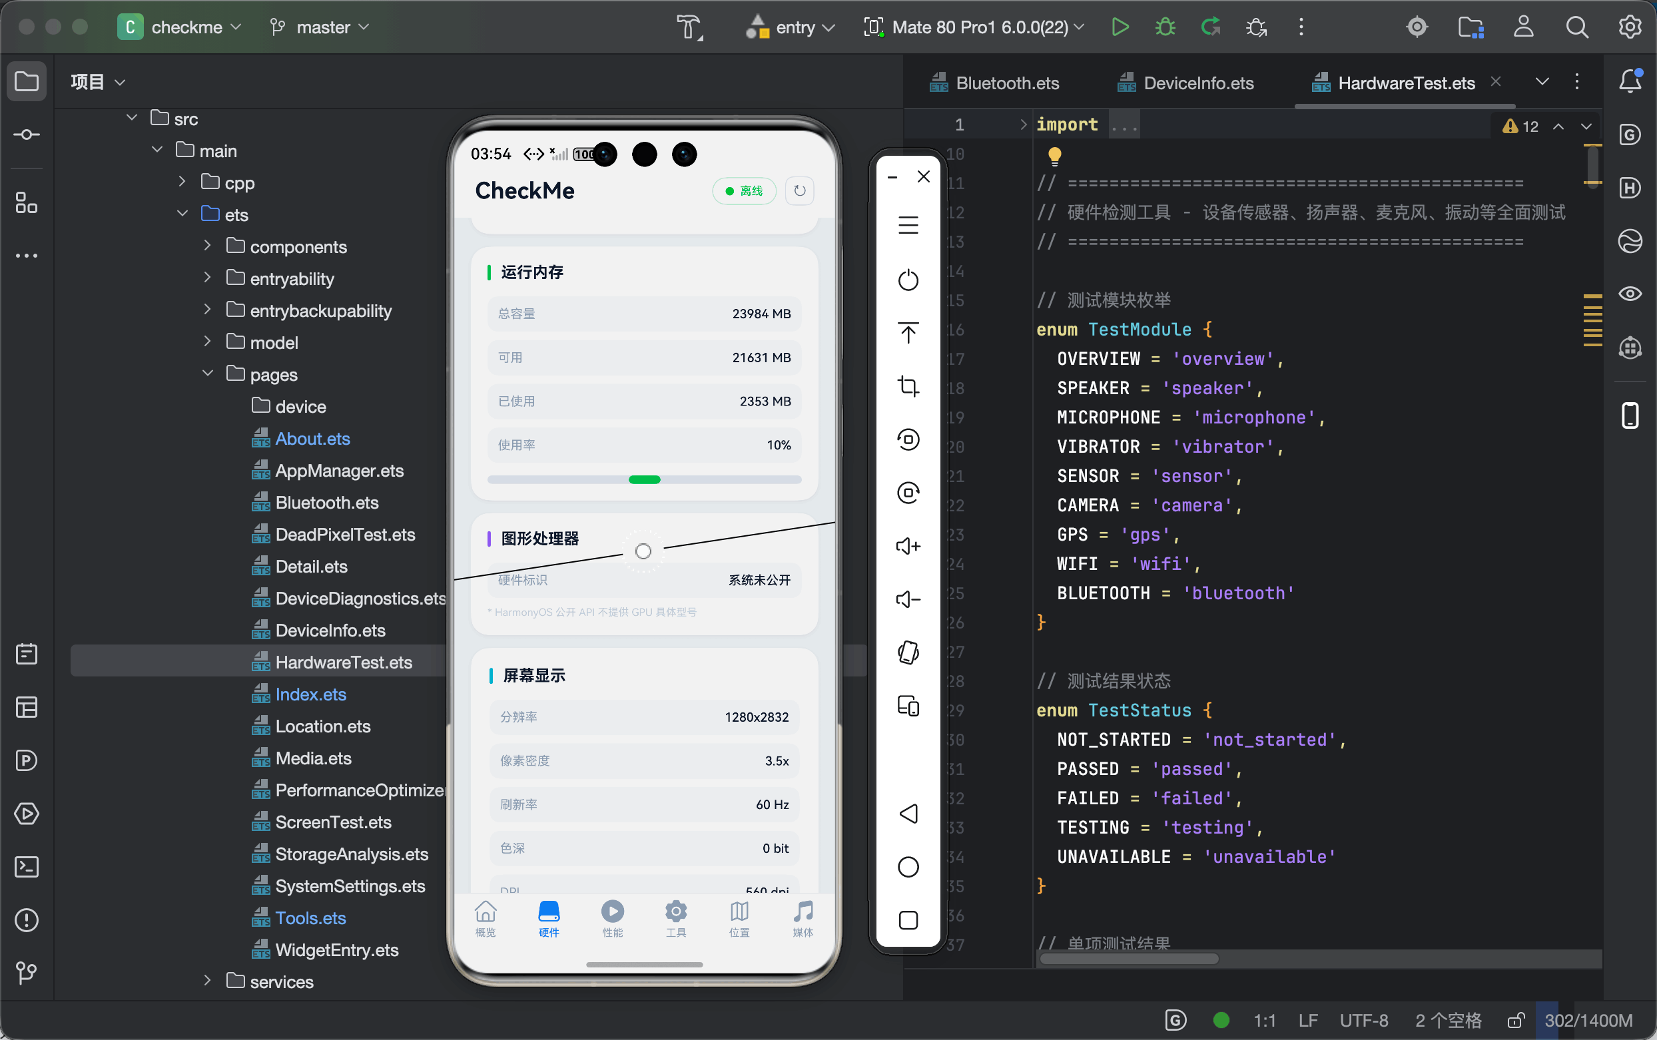Screen dimensions: 1657x1040
Task: Rotate the emulator device
Action: click(x=908, y=652)
